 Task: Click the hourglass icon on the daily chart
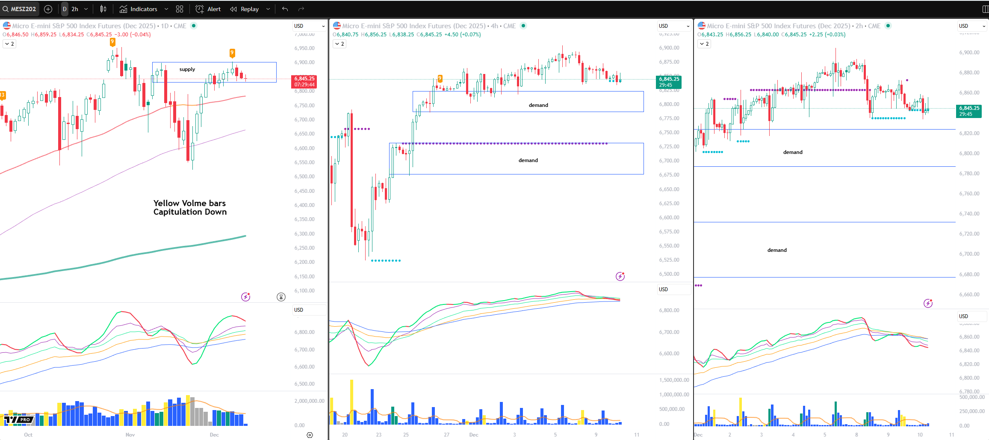[281, 297]
